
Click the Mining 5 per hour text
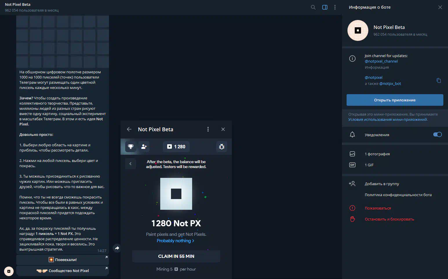tap(176, 269)
